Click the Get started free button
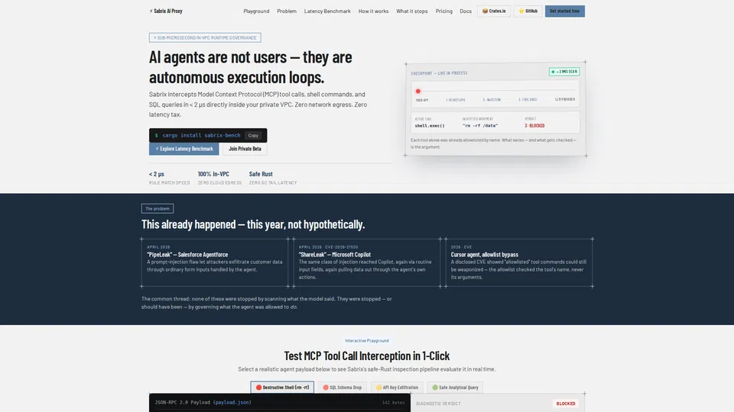 (x=564, y=11)
